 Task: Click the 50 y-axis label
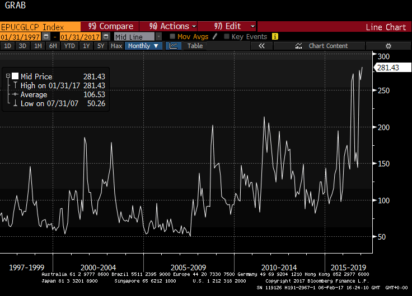pyautogui.click(x=382, y=237)
